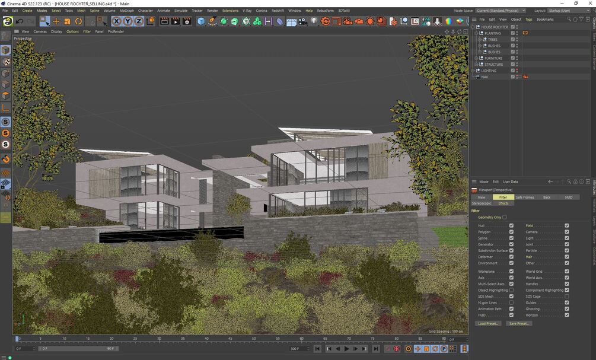
Task: Click the Undo arrow in the toolbar
Action: (20, 21)
